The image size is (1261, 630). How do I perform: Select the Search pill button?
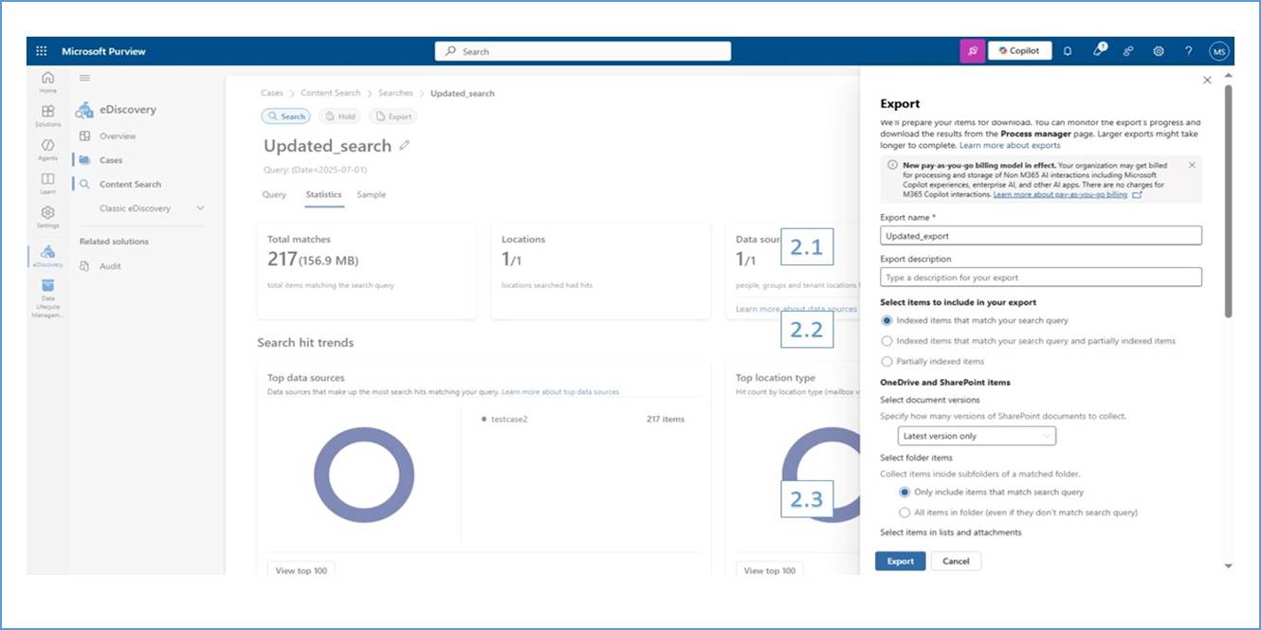click(x=286, y=117)
